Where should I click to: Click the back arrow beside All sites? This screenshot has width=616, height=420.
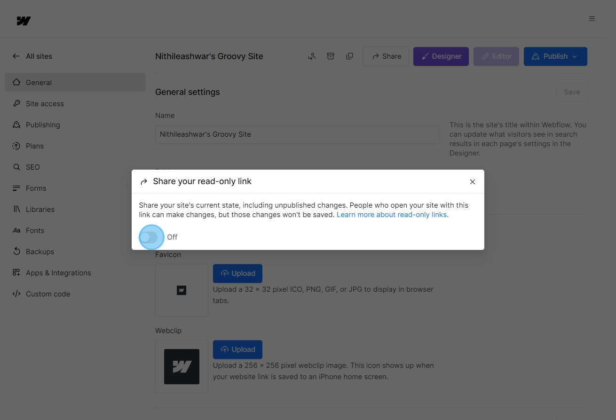pyautogui.click(x=16, y=56)
